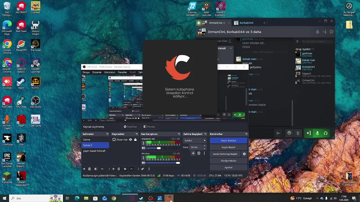360x202 pixels.
Task: Open transition properties three-dot menu
Action: click(x=204, y=153)
